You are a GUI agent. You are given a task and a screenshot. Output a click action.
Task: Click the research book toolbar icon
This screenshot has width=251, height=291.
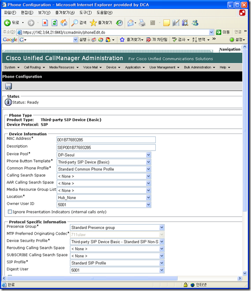[x=185, y=23]
